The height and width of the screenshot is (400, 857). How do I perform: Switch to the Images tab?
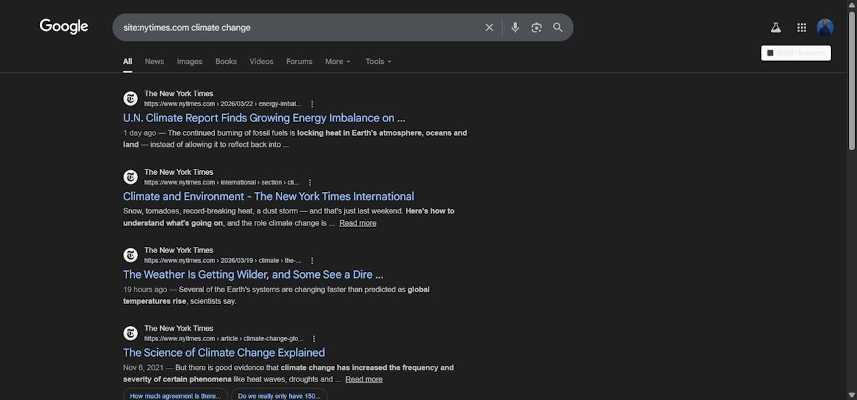pos(190,62)
